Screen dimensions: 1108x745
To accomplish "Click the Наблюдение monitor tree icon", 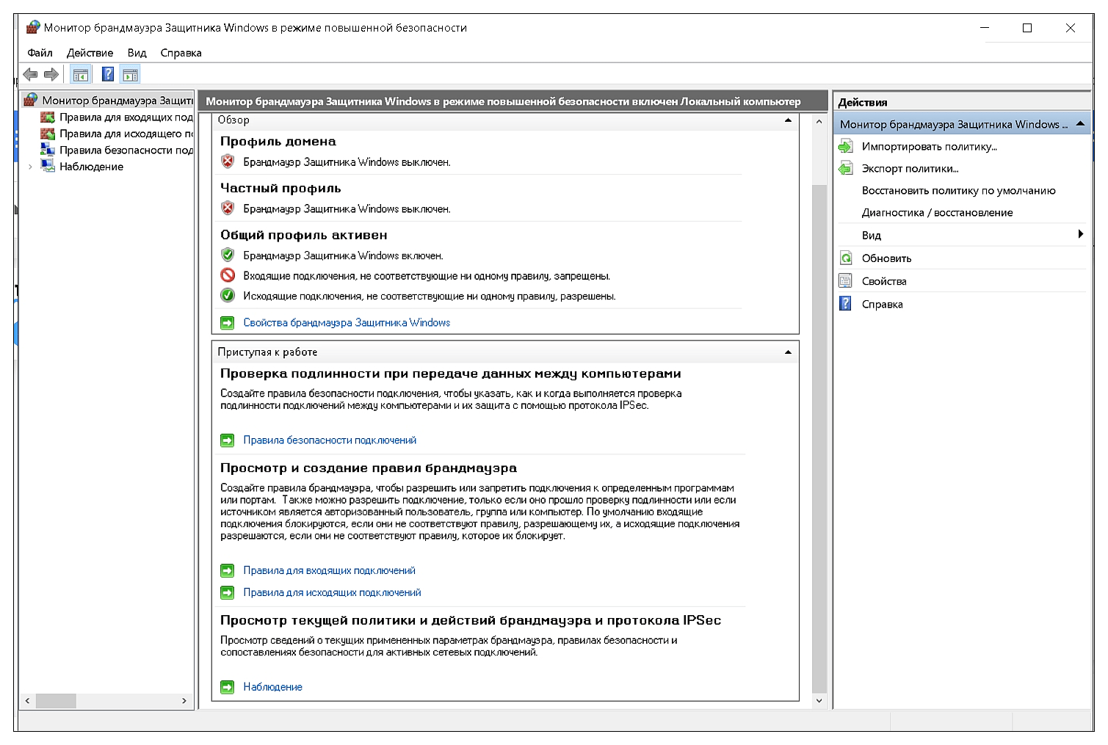I will coord(48,167).
